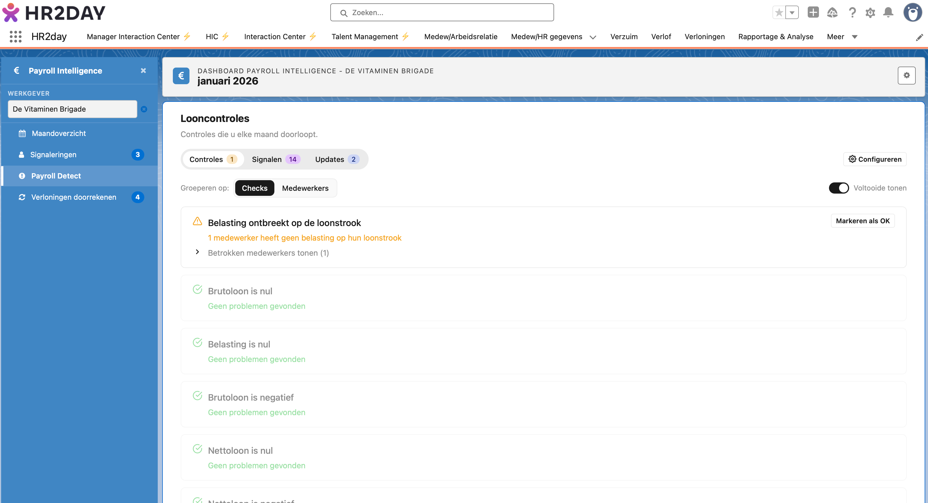Click the help question mark icon

(852, 13)
